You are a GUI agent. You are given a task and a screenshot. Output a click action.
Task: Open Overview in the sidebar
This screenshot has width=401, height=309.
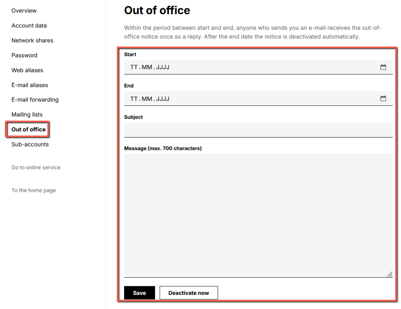coord(24,11)
